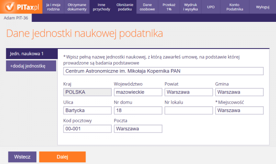Click the Wstecz button

click(22, 157)
